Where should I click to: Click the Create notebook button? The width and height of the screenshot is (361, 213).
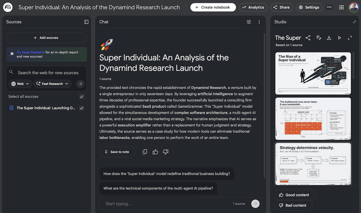click(213, 7)
